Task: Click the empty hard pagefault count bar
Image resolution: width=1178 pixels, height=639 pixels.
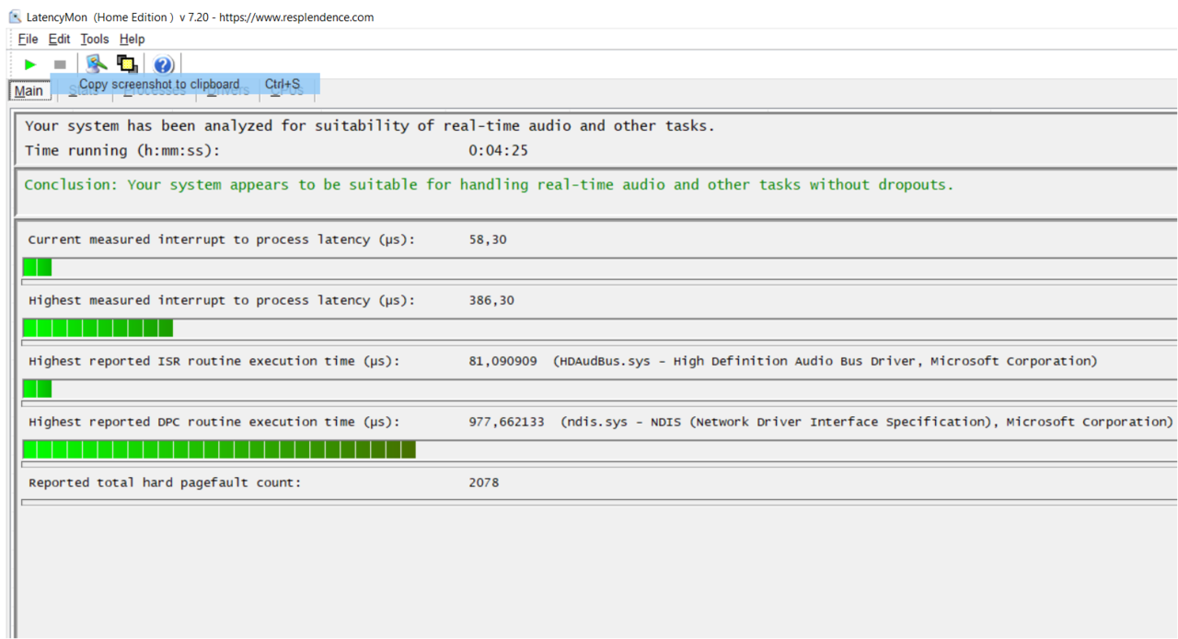Action: [x=599, y=502]
